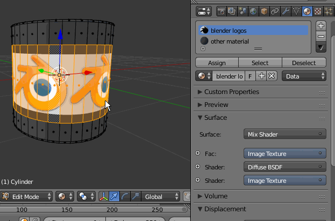
Task: Click frame 200 on the timeline
Action: tap(112, 210)
